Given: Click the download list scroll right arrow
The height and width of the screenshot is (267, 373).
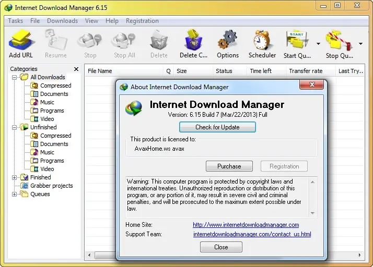Looking at the screenshot, I should [359, 255].
